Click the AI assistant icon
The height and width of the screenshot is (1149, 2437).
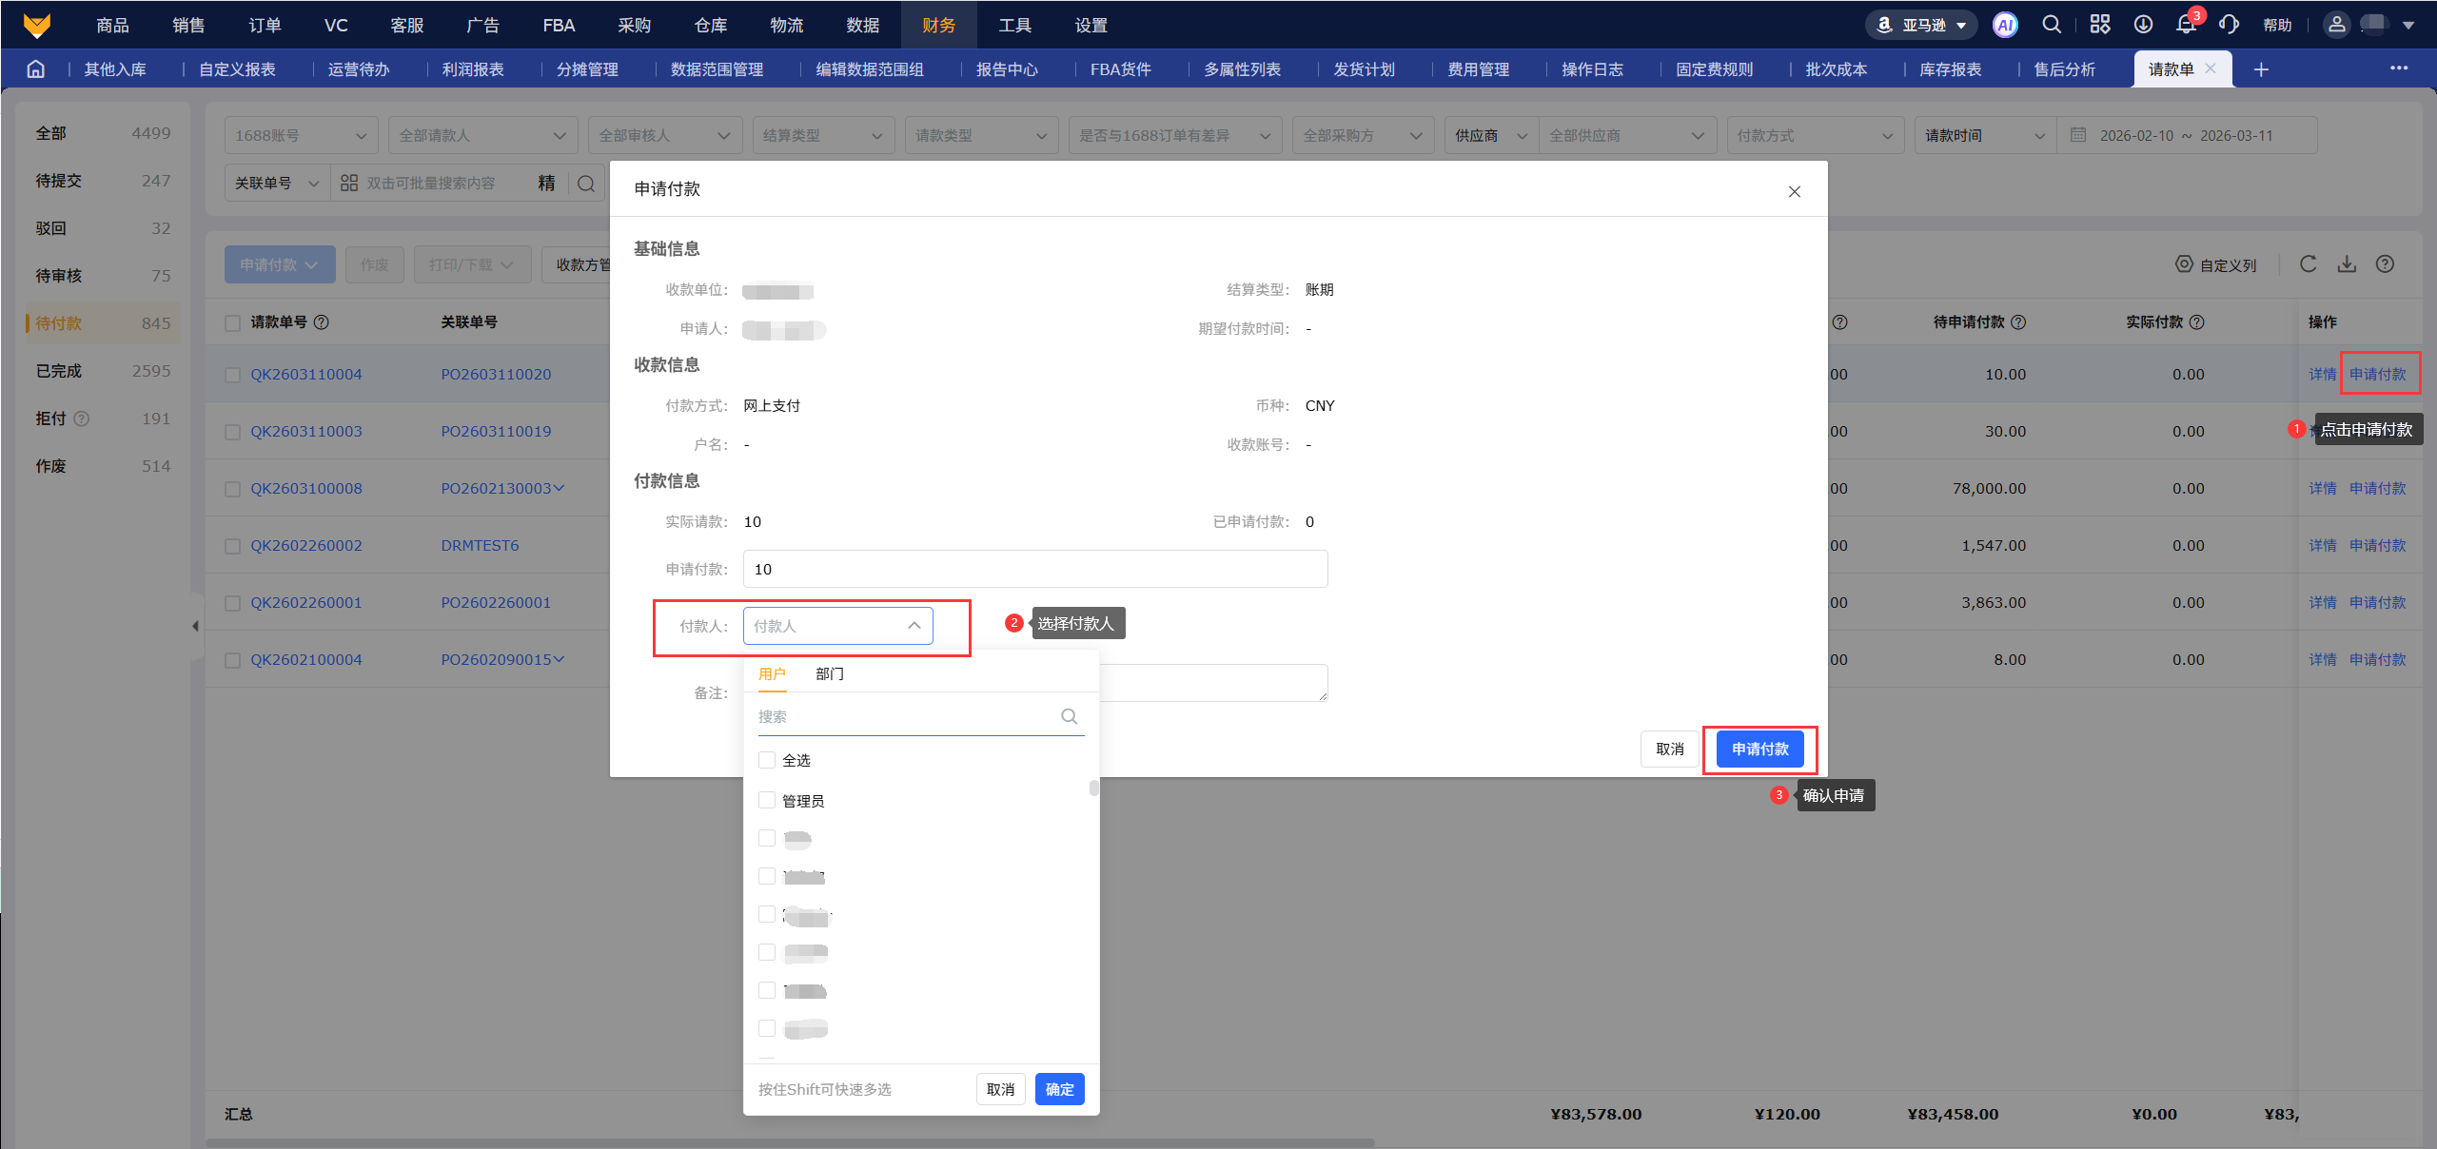point(2005,26)
